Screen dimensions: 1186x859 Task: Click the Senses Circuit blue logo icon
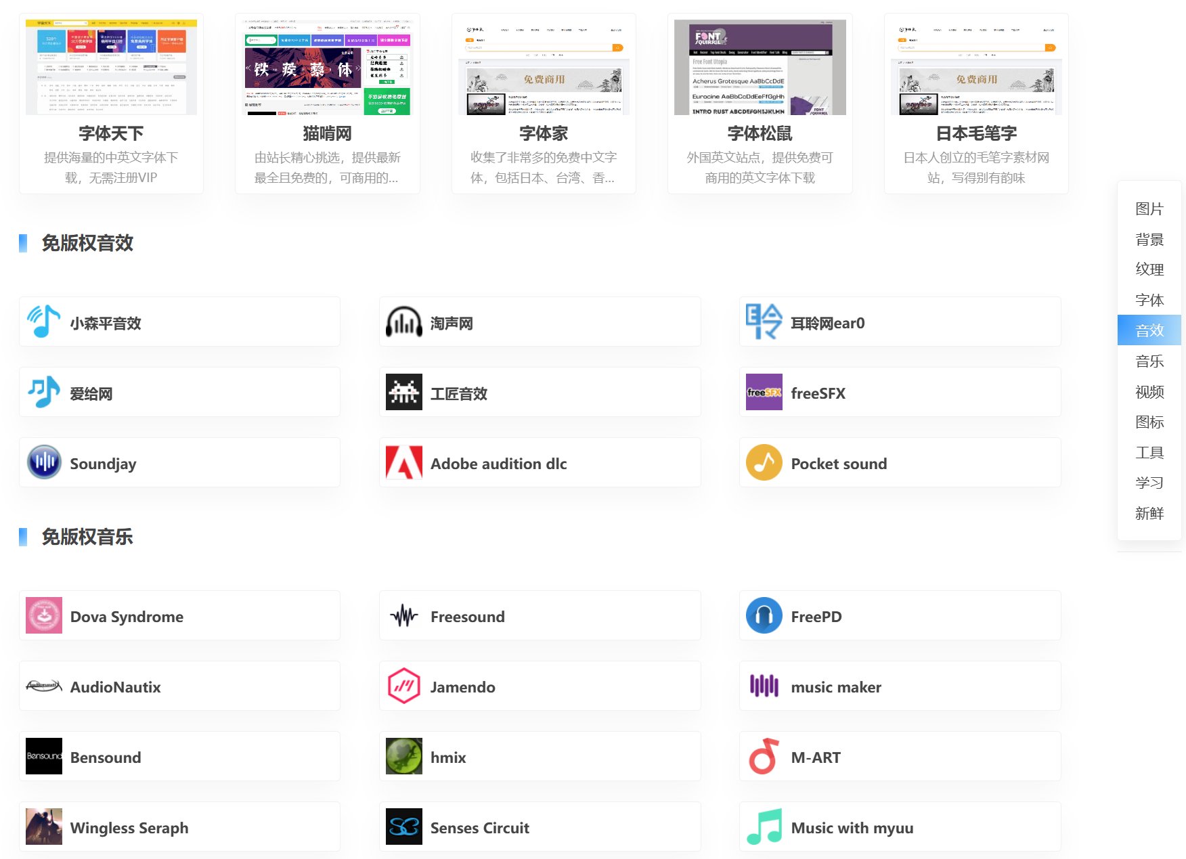click(404, 827)
